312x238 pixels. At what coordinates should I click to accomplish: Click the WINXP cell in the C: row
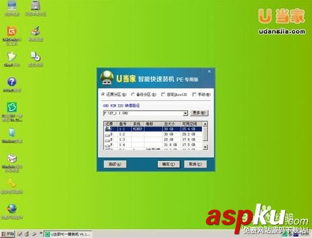(138, 129)
